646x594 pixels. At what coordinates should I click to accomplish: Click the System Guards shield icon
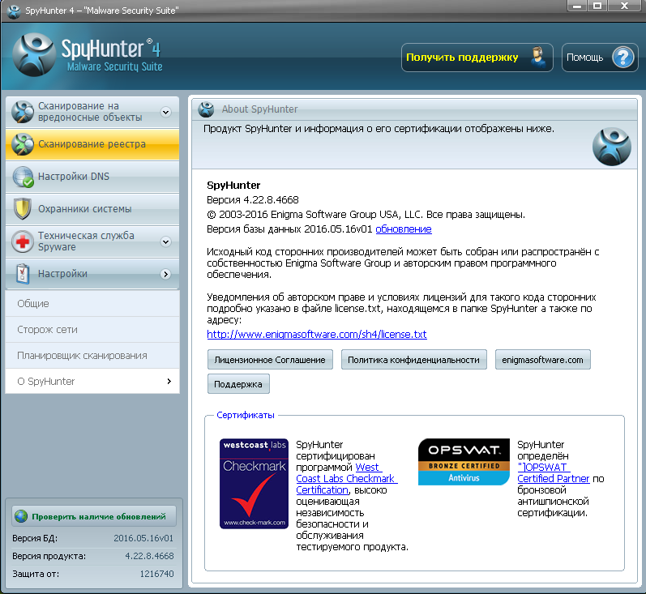pos(24,209)
